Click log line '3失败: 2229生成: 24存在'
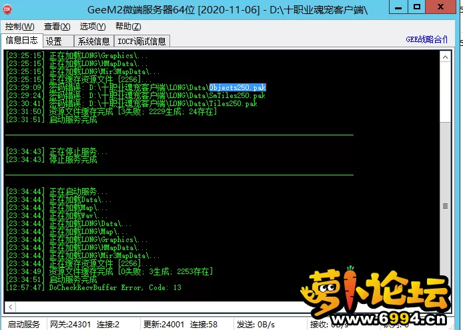This screenshot has width=463, height=330. (111, 111)
